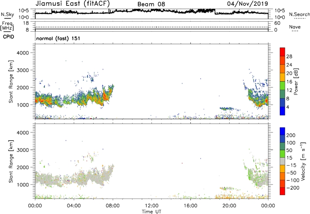Click the power panel 'Slant Range [km]' label
Viewport: 310px width, 214px height.
click(11, 82)
